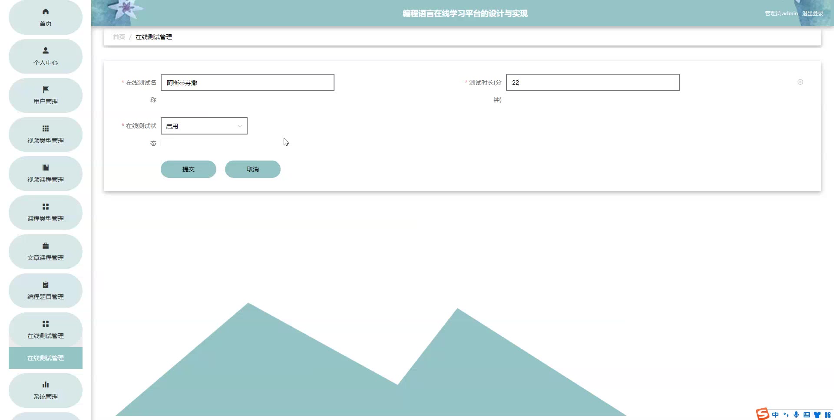834x420 pixels.
Task: Open 编程题目管理 clipboard item
Action: pos(46,291)
